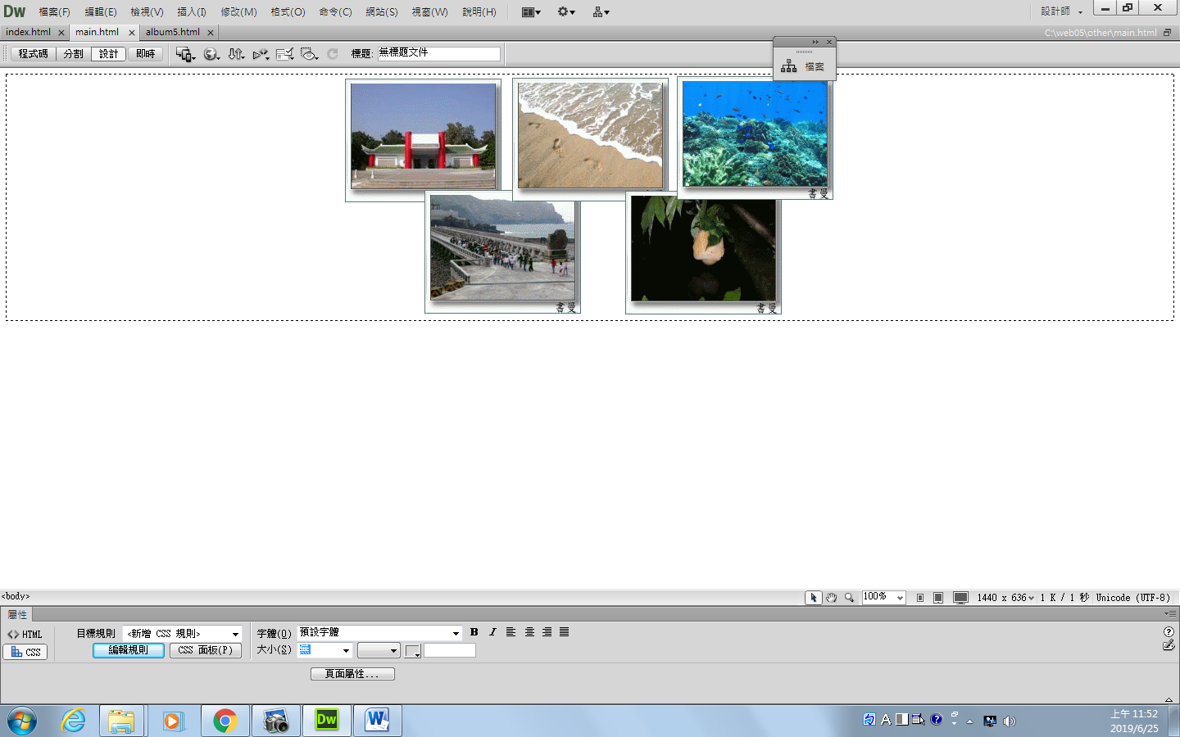Open the File Management arrows icon
This screenshot has height=737, width=1180.
[236, 54]
